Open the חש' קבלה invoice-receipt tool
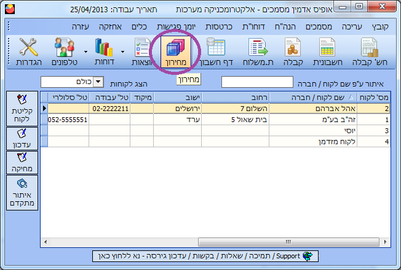Viewport: 401px width, 270px height. [370, 52]
